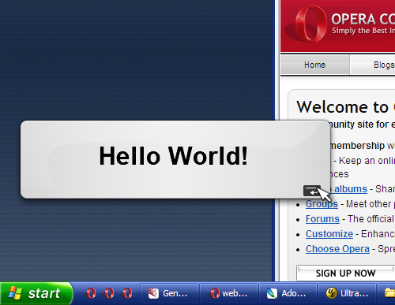The image size is (395, 305).
Task: Launch second Opera quick launch icon
Action: pos(109,293)
